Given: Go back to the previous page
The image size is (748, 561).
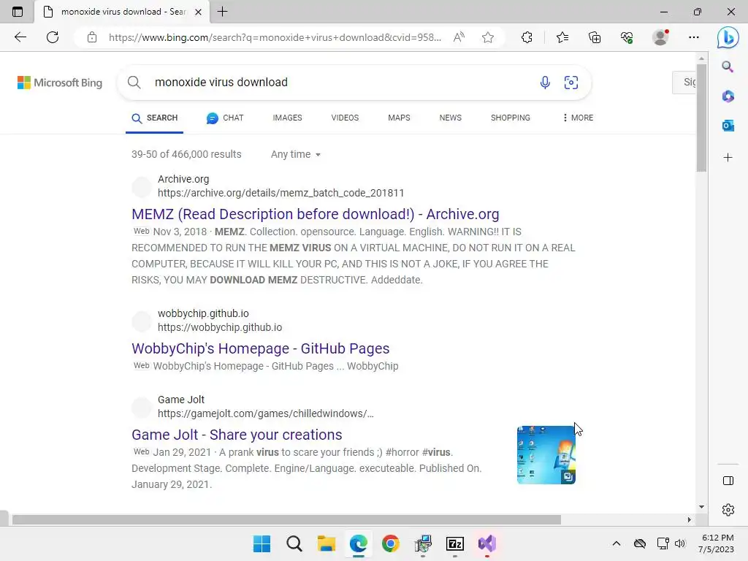Looking at the screenshot, I should click(20, 37).
